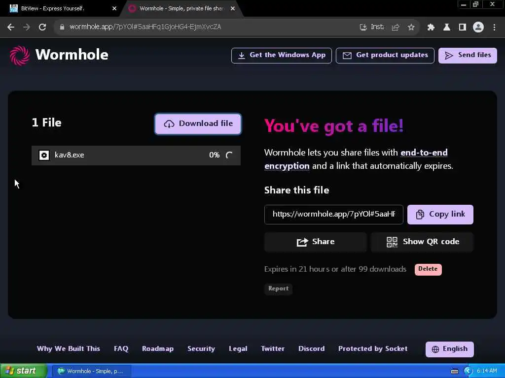Viewport: 505px width, 378px height.
Task: Open the FAQ footer link
Action: pos(121,349)
